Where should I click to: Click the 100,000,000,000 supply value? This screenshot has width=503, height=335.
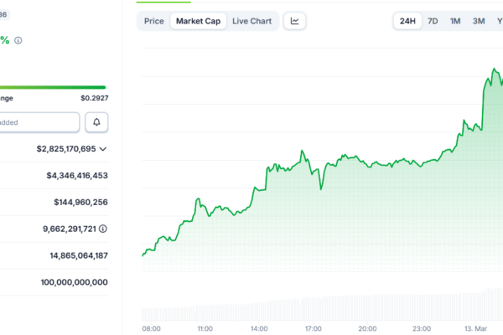point(74,282)
